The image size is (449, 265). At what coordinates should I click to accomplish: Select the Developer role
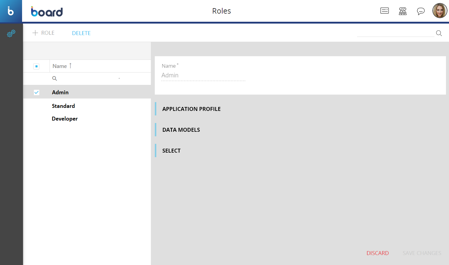65,119
